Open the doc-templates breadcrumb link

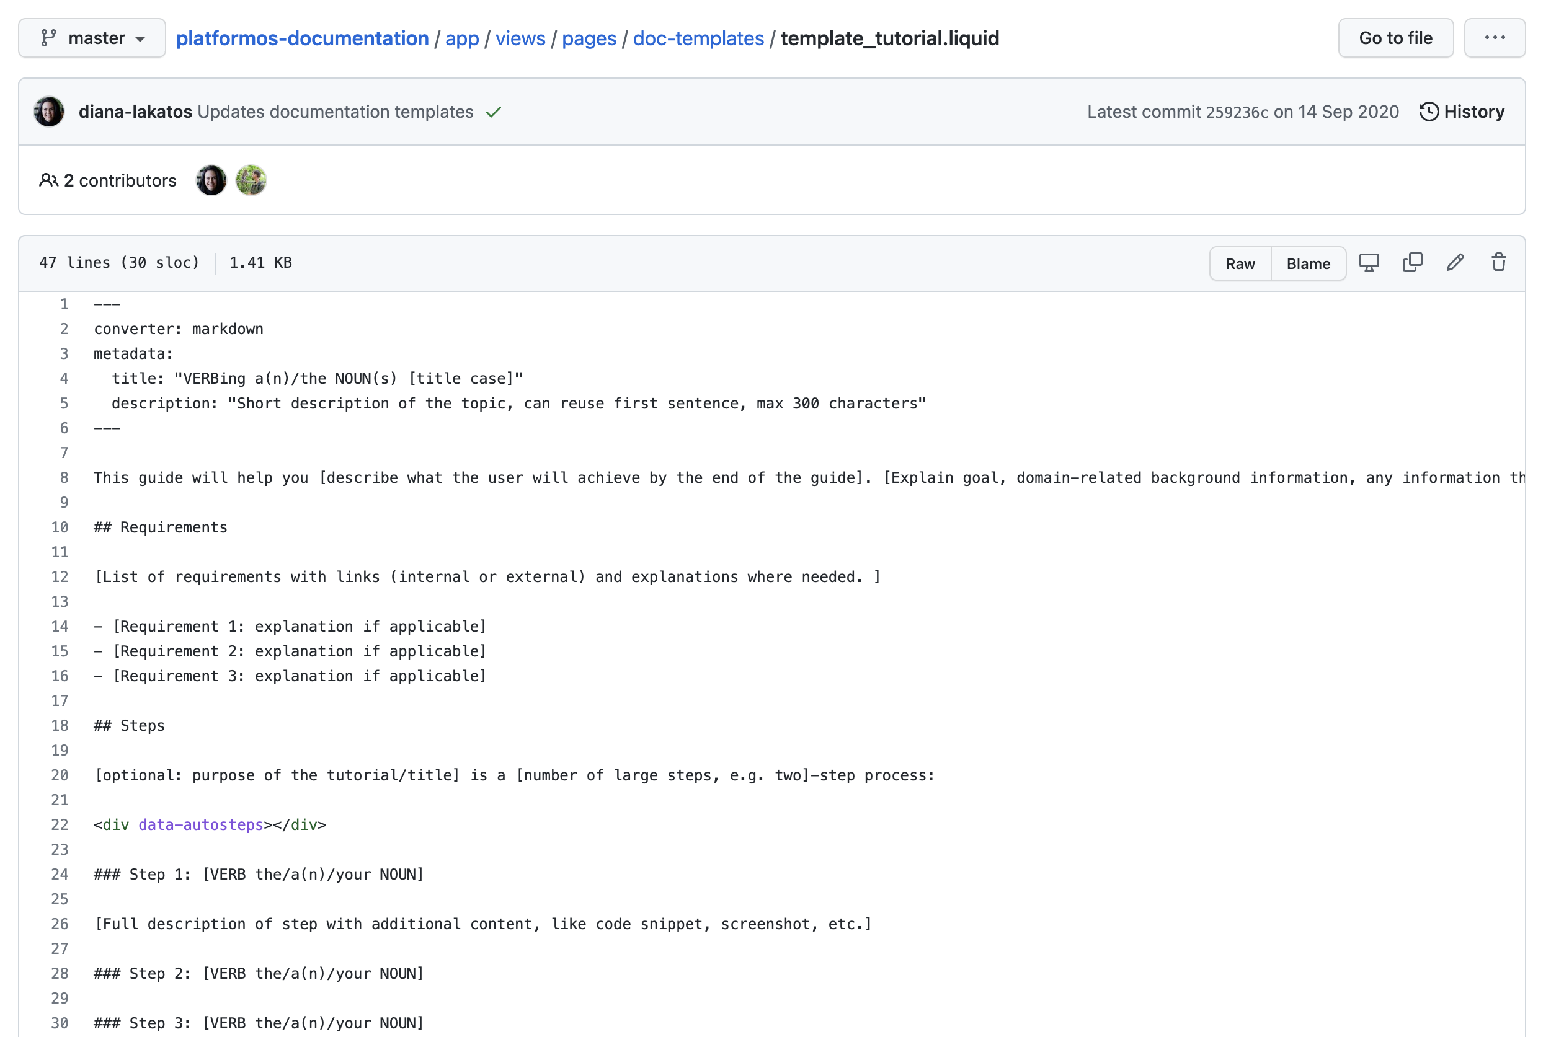coord(698,38)
